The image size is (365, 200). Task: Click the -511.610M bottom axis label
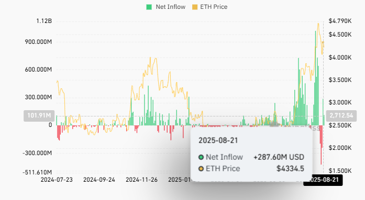pyautogui.click(x=37, y=172)
